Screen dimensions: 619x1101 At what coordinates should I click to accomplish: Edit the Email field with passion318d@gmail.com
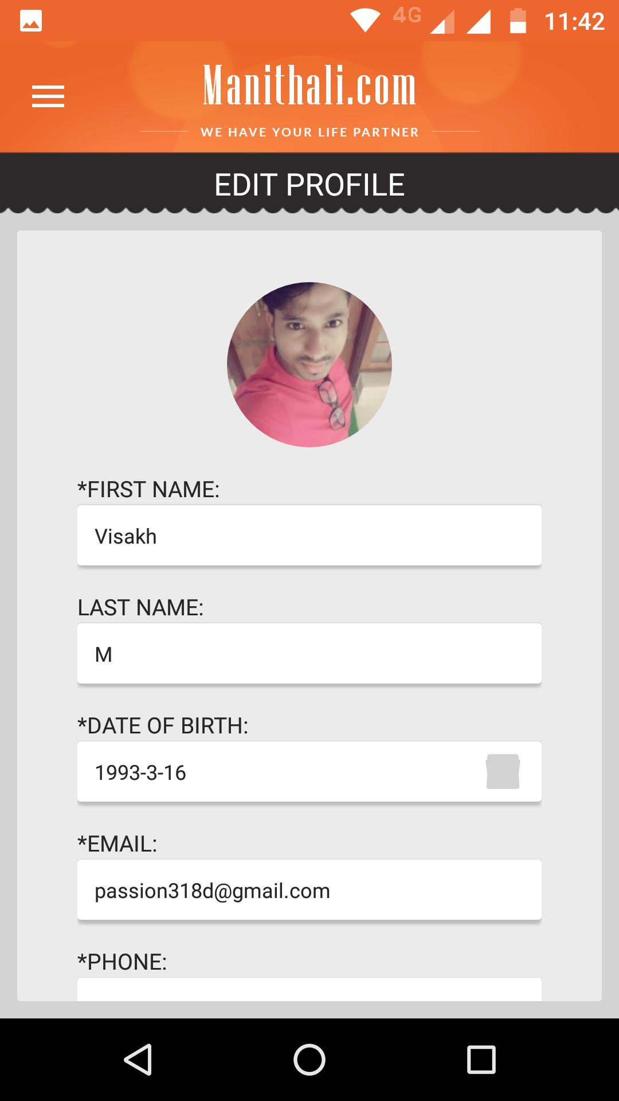click(309, 890)
